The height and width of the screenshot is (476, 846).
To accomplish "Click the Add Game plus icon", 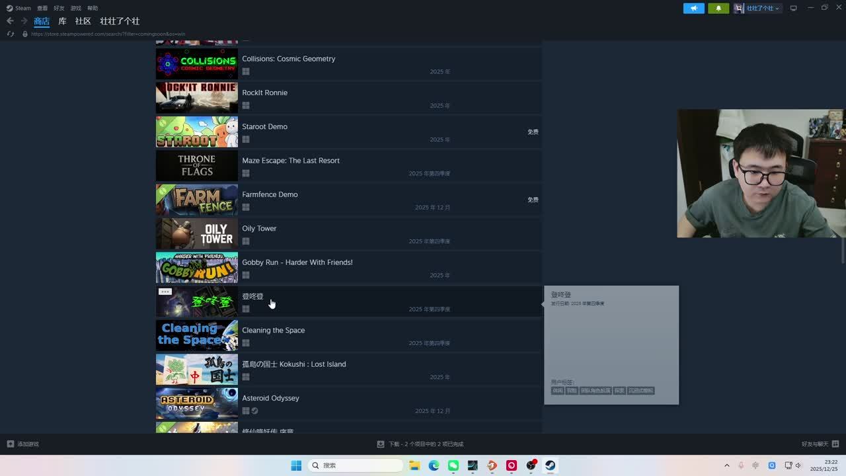I will 11,444.
